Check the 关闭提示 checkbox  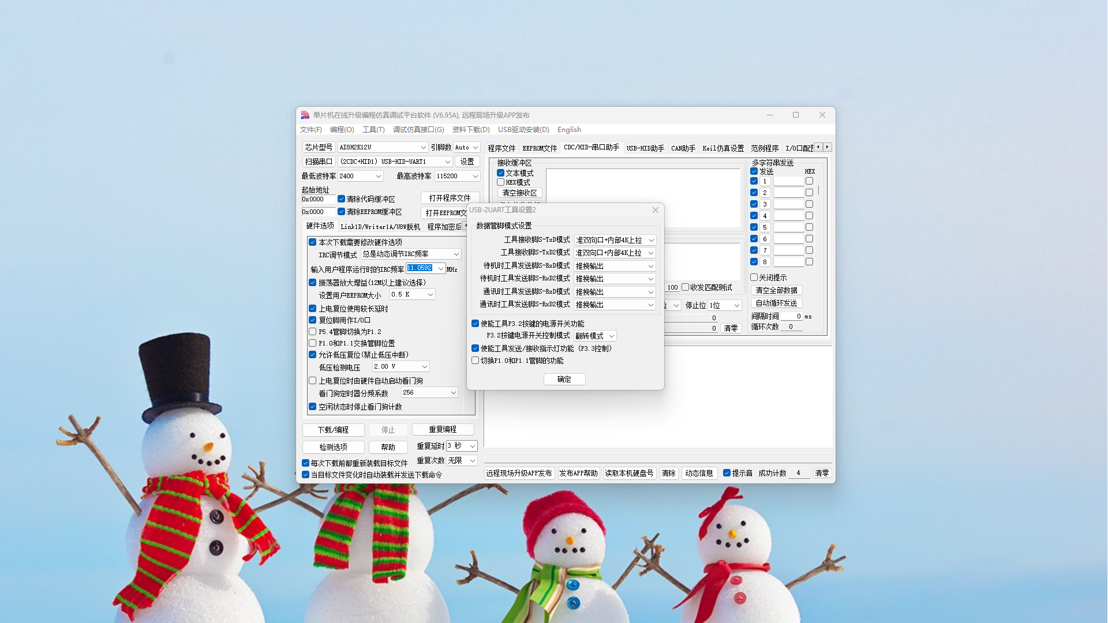(754, 277)
